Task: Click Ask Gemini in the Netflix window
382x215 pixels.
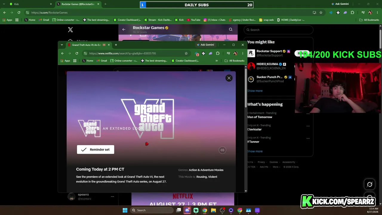Action: point(205,45)
